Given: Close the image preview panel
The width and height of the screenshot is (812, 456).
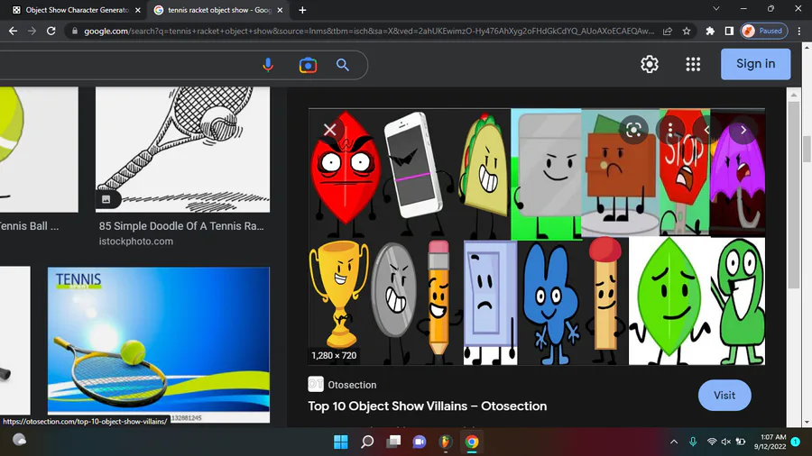Looking at the screenshot, I should click(x=330, y=130).
